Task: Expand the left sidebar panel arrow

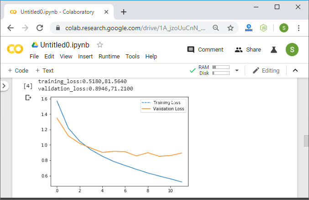Action: [x=4, y=86]
